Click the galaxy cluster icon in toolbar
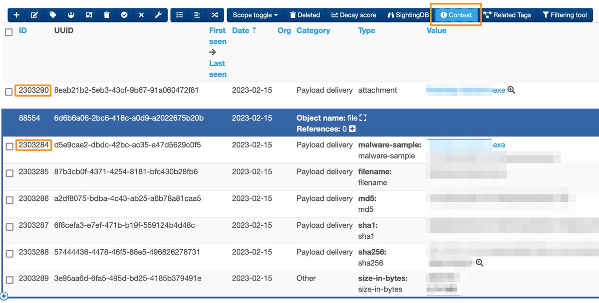The image size is (599, 303). (x=71, y=15)
